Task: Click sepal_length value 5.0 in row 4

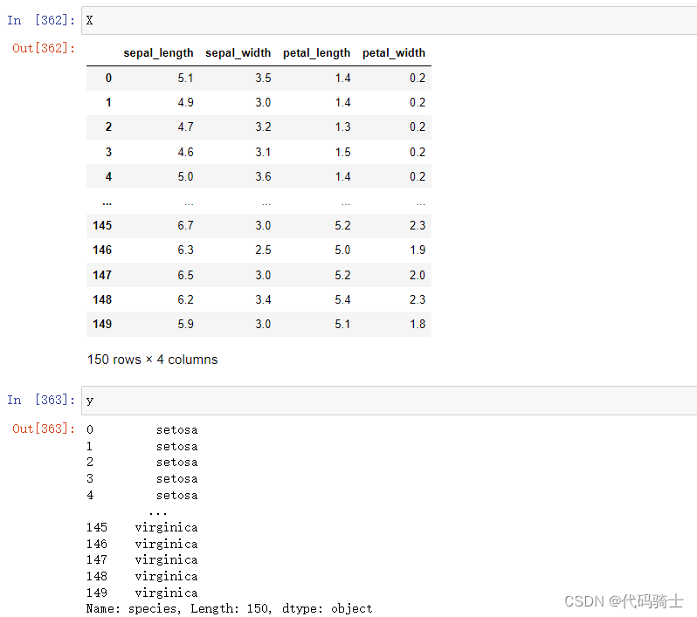Action: tap(185, 177)
